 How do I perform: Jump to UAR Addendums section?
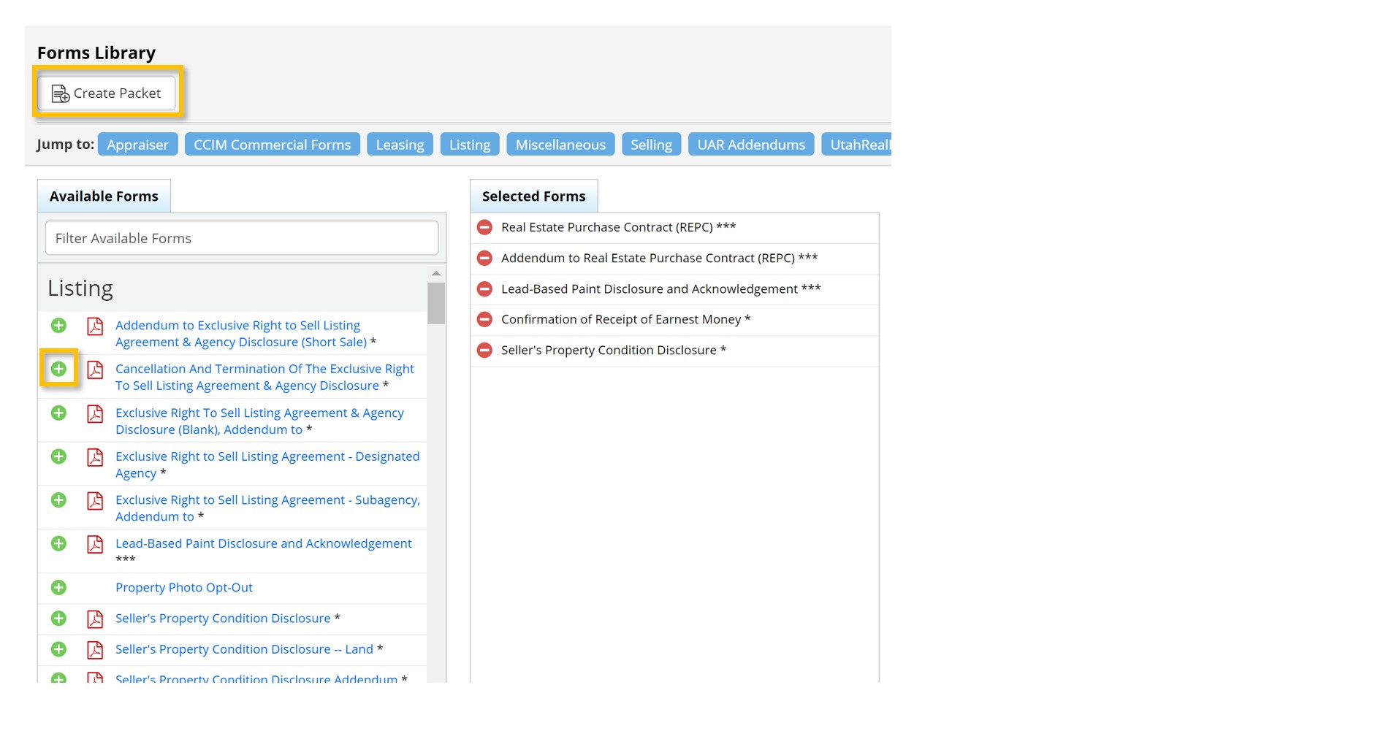750,145
